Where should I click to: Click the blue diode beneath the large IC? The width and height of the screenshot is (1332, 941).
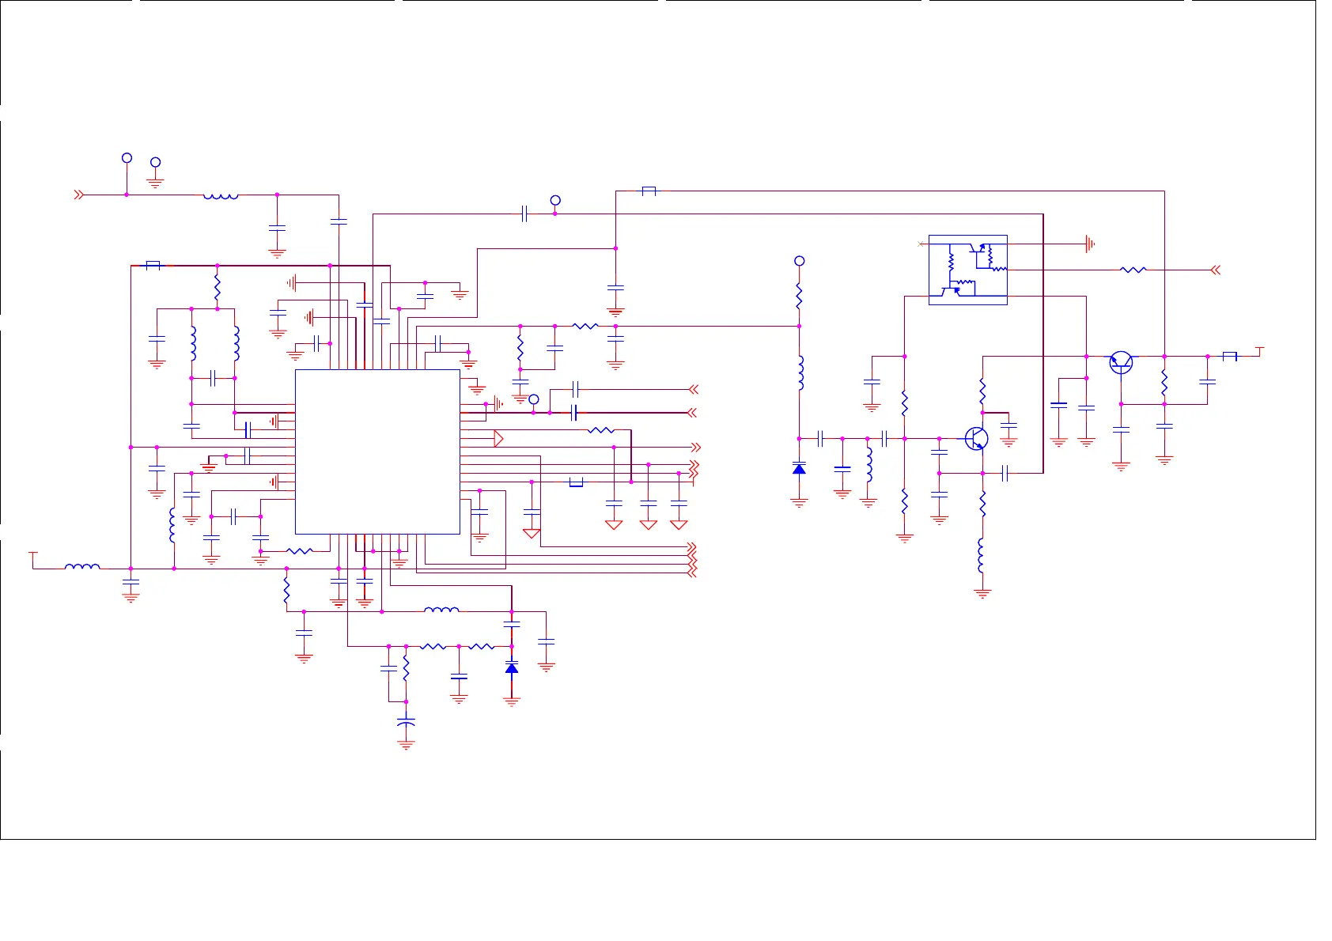point(512,669)
